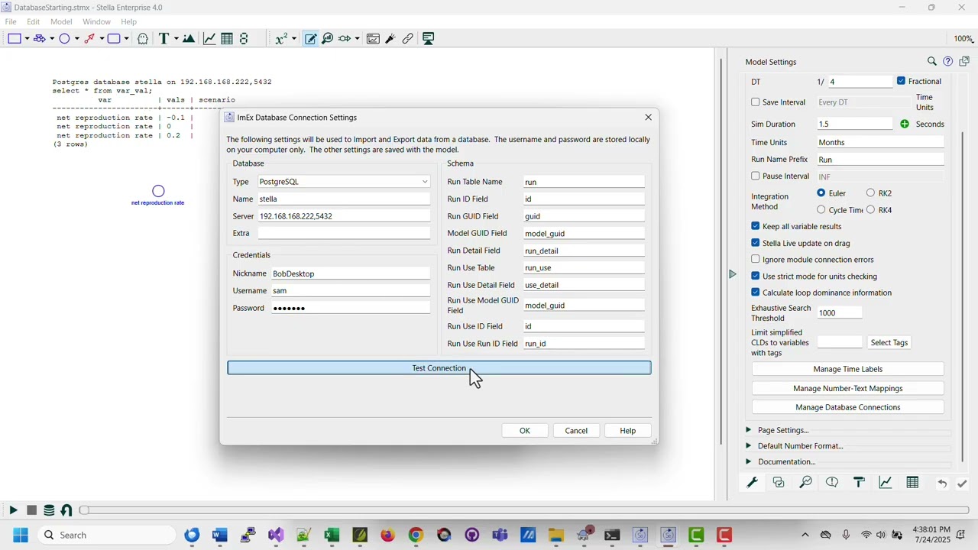This screenshot has height=550, width=978.
Task: Expand the Page Settings section
Action: [748, 430]
